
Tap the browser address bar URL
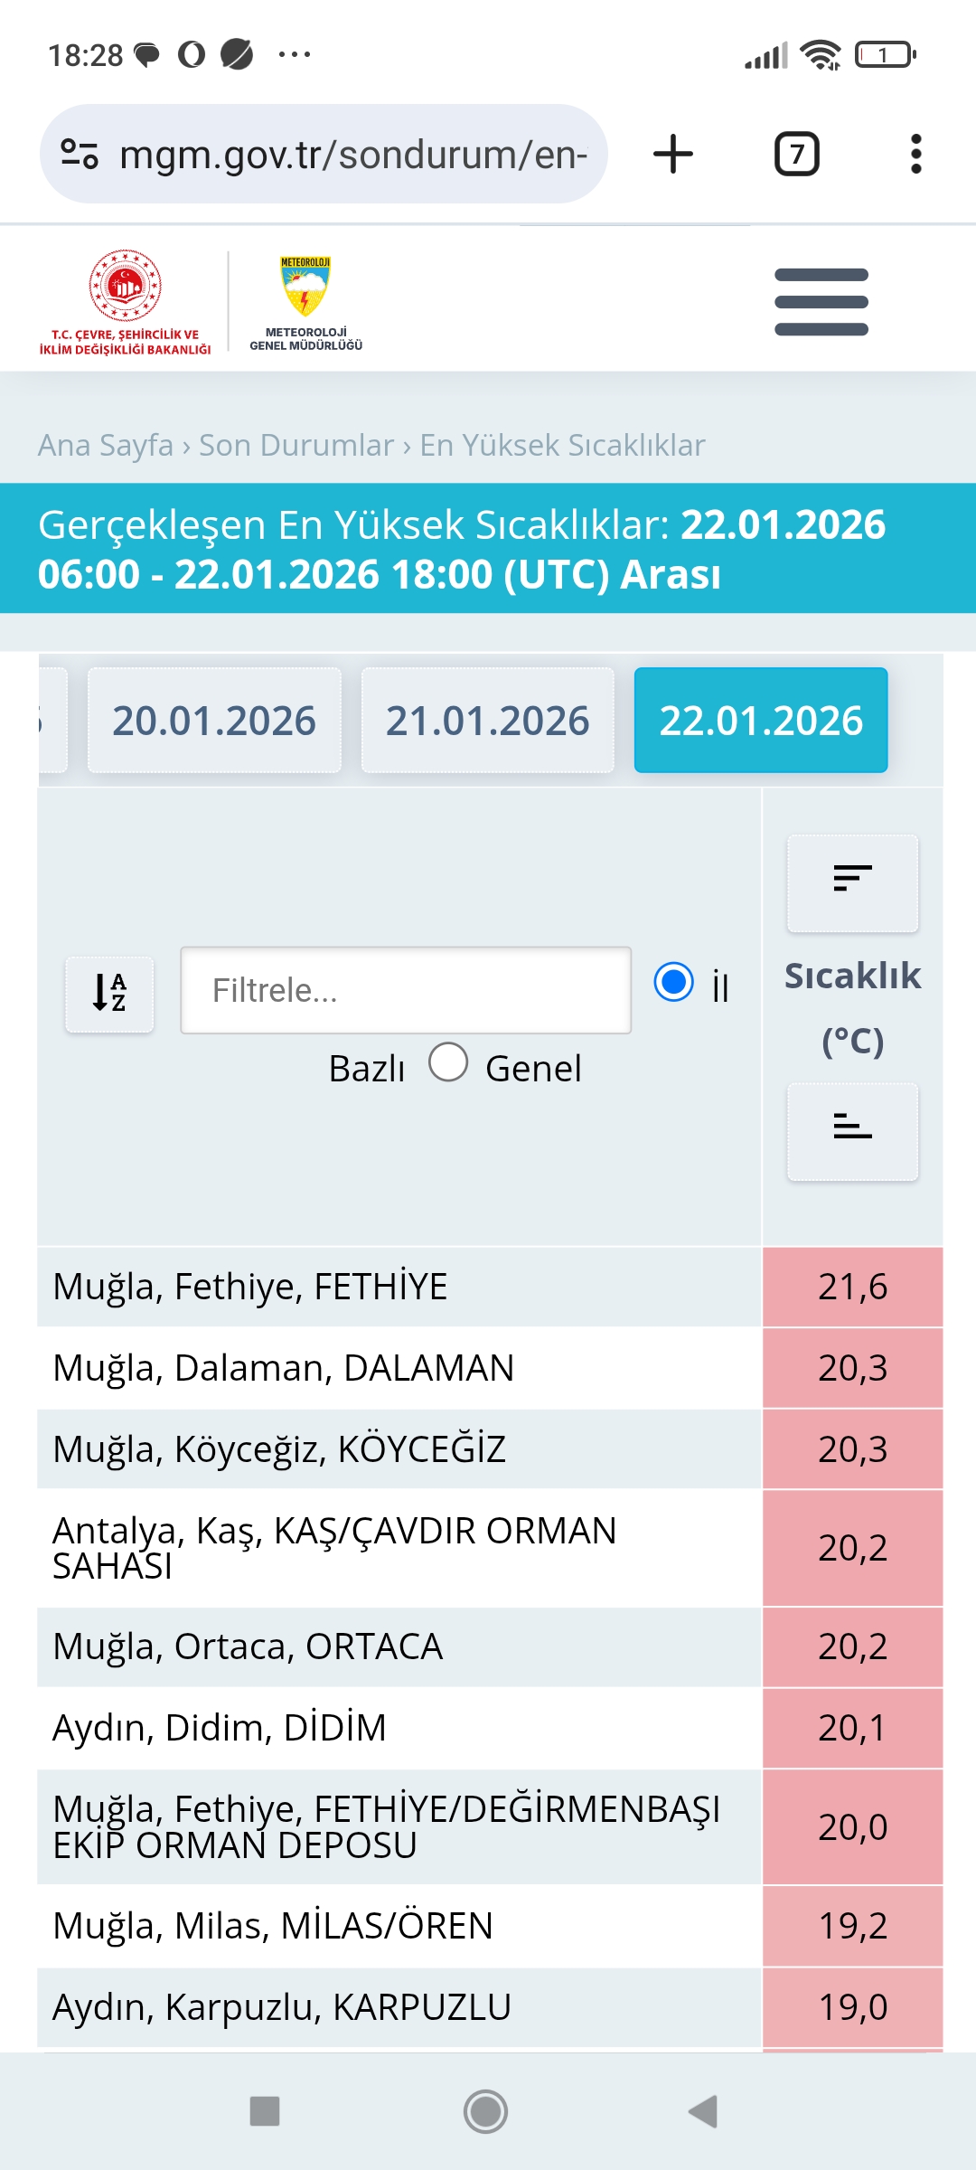[353, 154]
